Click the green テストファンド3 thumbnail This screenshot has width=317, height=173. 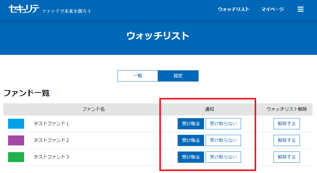click(16, 157)
